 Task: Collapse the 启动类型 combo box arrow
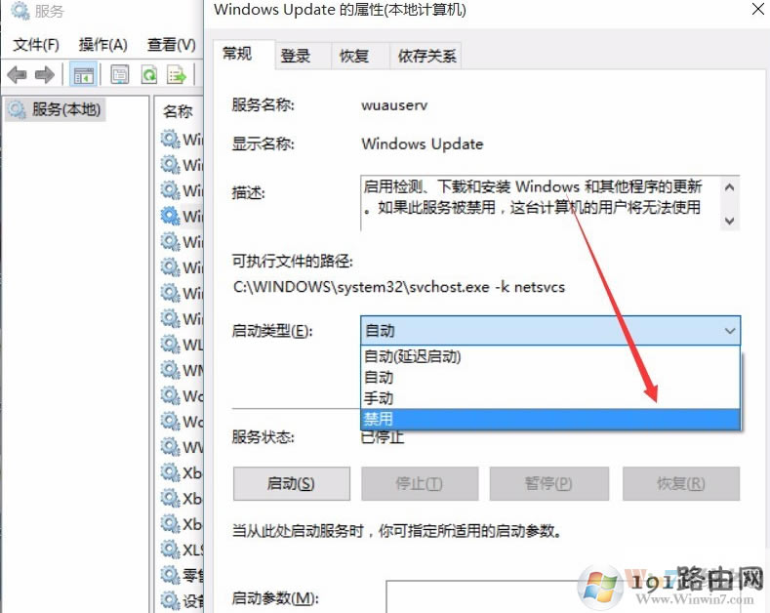[x=730, y=331]
